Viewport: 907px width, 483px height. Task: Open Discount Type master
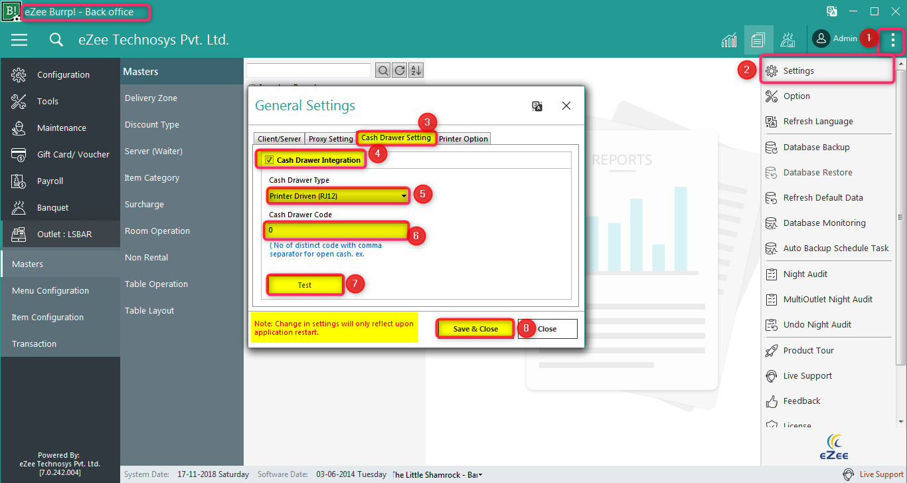pos(182,124)
